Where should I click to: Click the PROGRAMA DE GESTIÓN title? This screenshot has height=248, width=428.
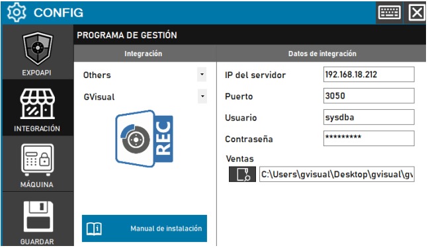(127, 35)
